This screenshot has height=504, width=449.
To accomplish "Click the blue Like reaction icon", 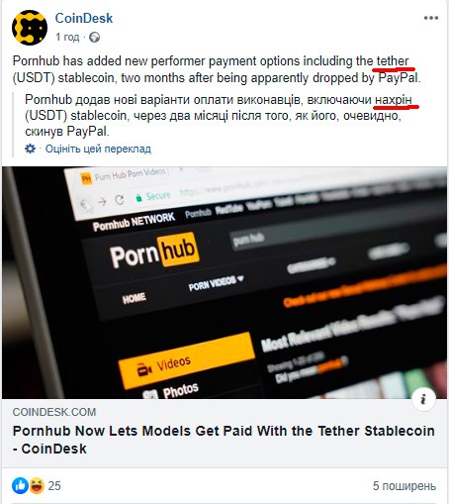I will point(20,485).
